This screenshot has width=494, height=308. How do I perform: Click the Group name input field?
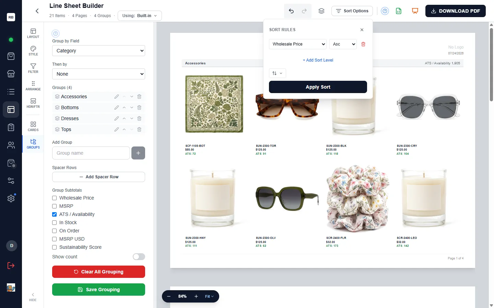[x=91, y=153]
